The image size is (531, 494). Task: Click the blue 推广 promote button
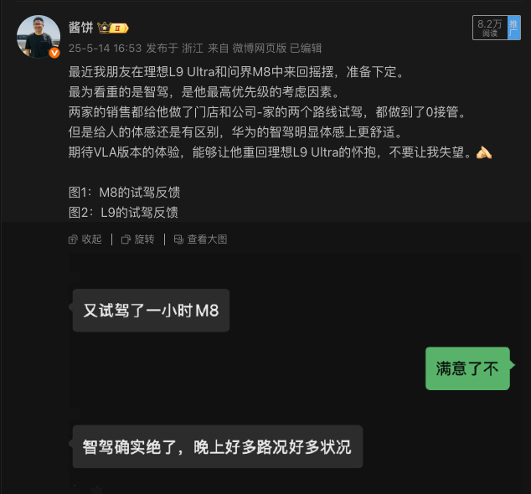[x=513, y=28]
